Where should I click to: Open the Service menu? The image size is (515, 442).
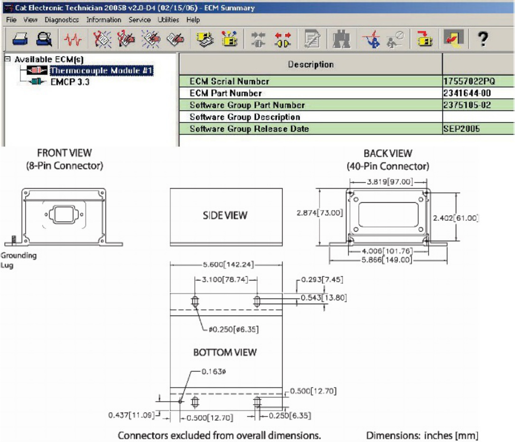(x=140, y=20)
